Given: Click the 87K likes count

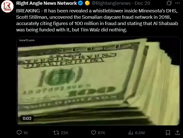Looking at the screenshot, I should 102,133.
